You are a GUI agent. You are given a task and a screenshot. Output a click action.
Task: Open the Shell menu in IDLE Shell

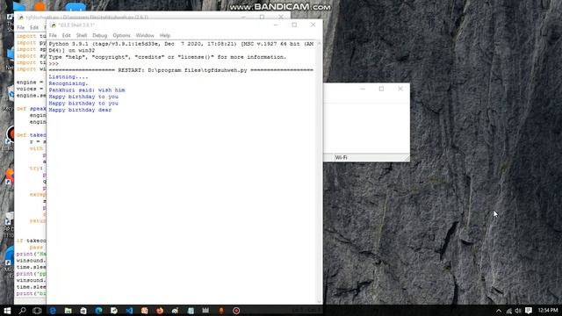click(82, 35)
